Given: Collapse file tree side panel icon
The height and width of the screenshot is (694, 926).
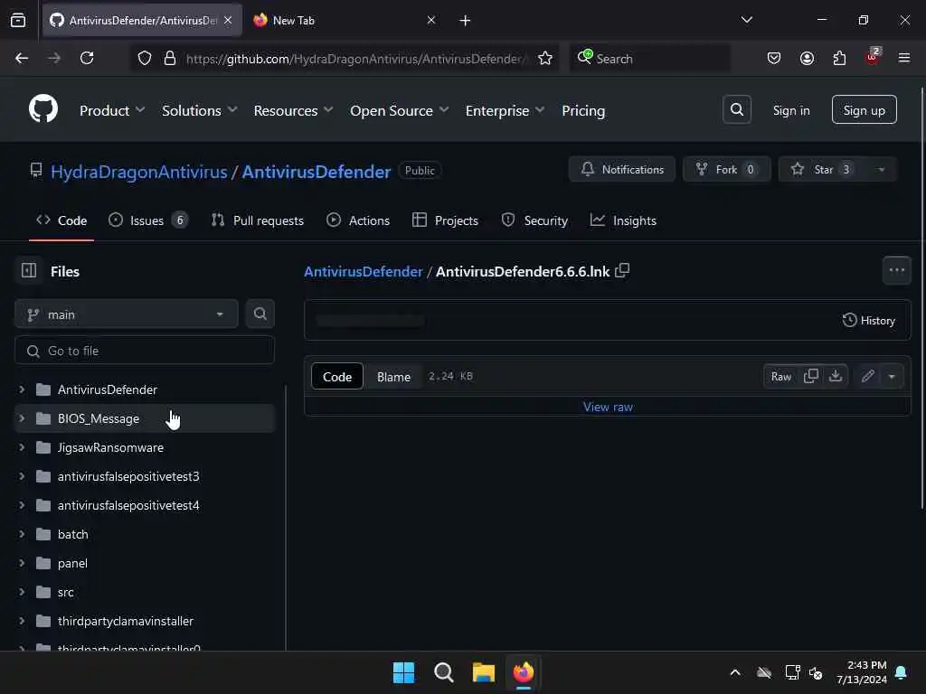Looking at the screenshot, I should [29, 271].
